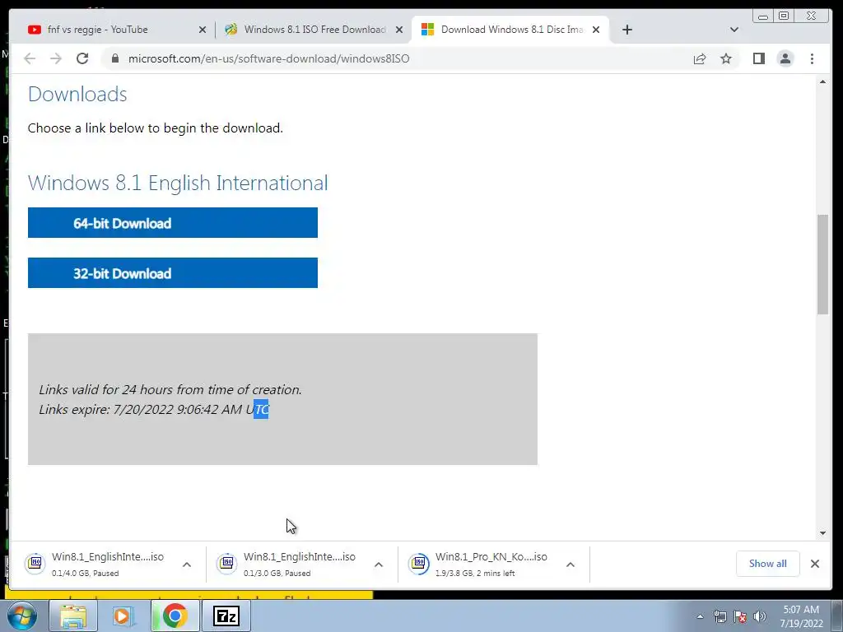Close the Windows 8.1 ISO Free Download tab
The image size is (843, 632).
399,30
